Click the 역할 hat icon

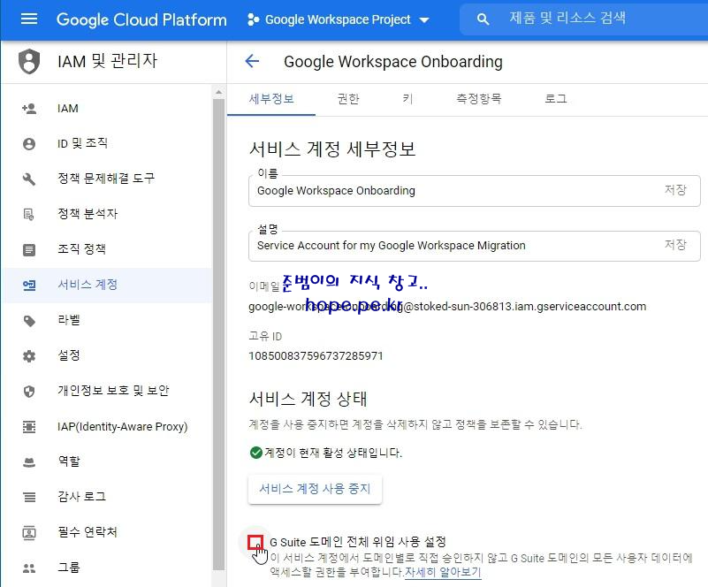pyautogui.click(x=29, y=462)
